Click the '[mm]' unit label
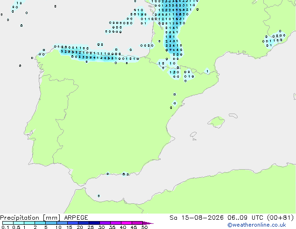Screen dimensions: 296x229 pos(51,218)
